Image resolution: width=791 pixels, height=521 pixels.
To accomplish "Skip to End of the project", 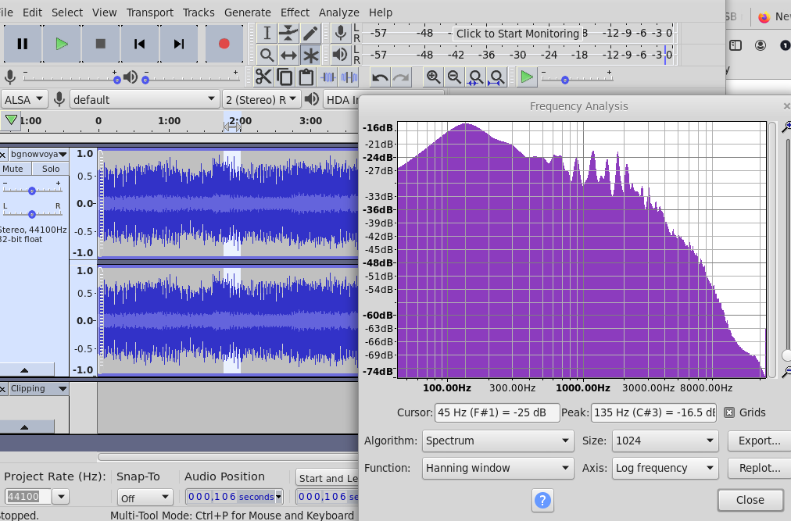I will click(x=178, y=44).
